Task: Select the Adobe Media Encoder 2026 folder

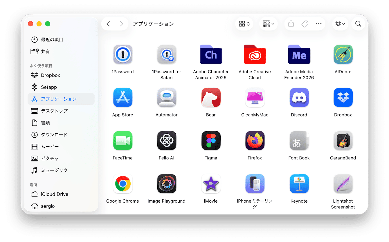Action: click(x=299, y=54)
